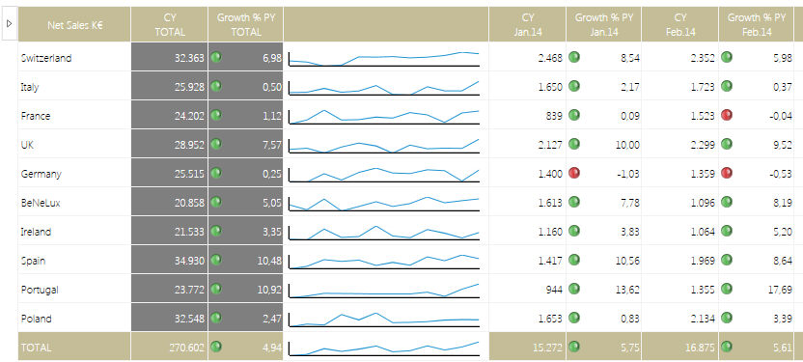Viewport: 803px width, 362px height.
Task: Click Switzerland's green total growth indicator
Action: coord(216,57)
